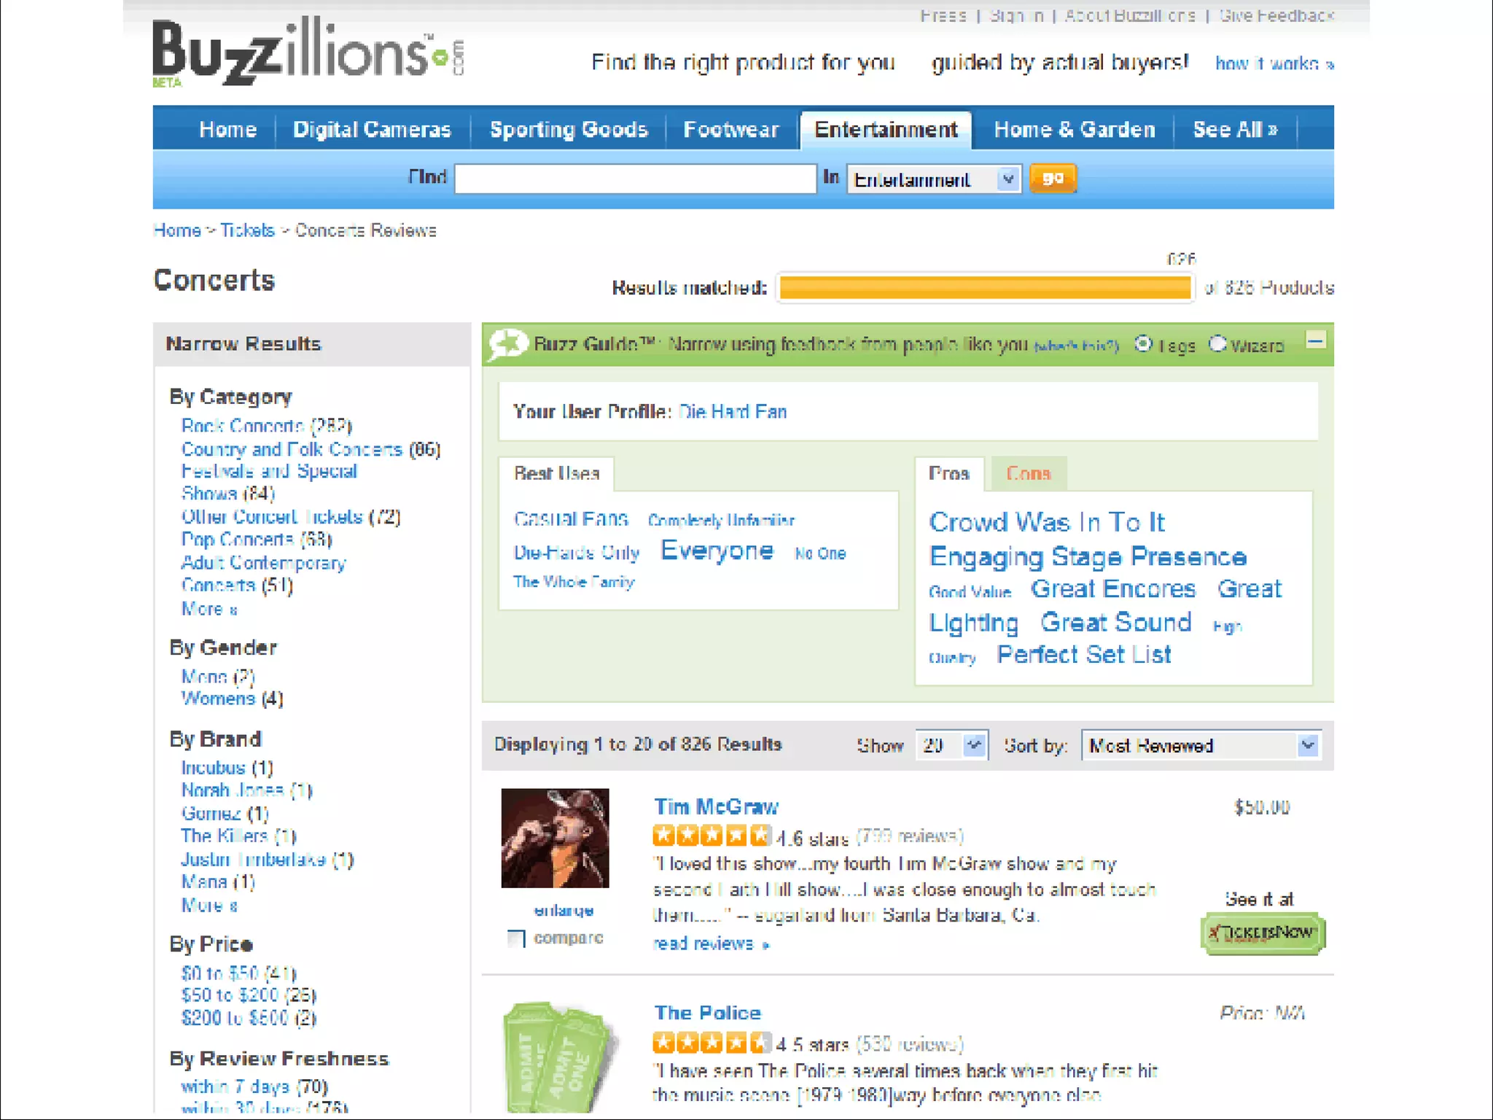Click the Tim McGraw concert title link
Viewport: 1493px width, 1120px height.
pos(716,806)
